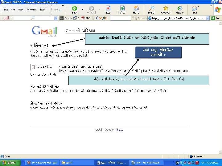Click the page scrollbar up arrow

pyautogui.click(x=220, y=23)
